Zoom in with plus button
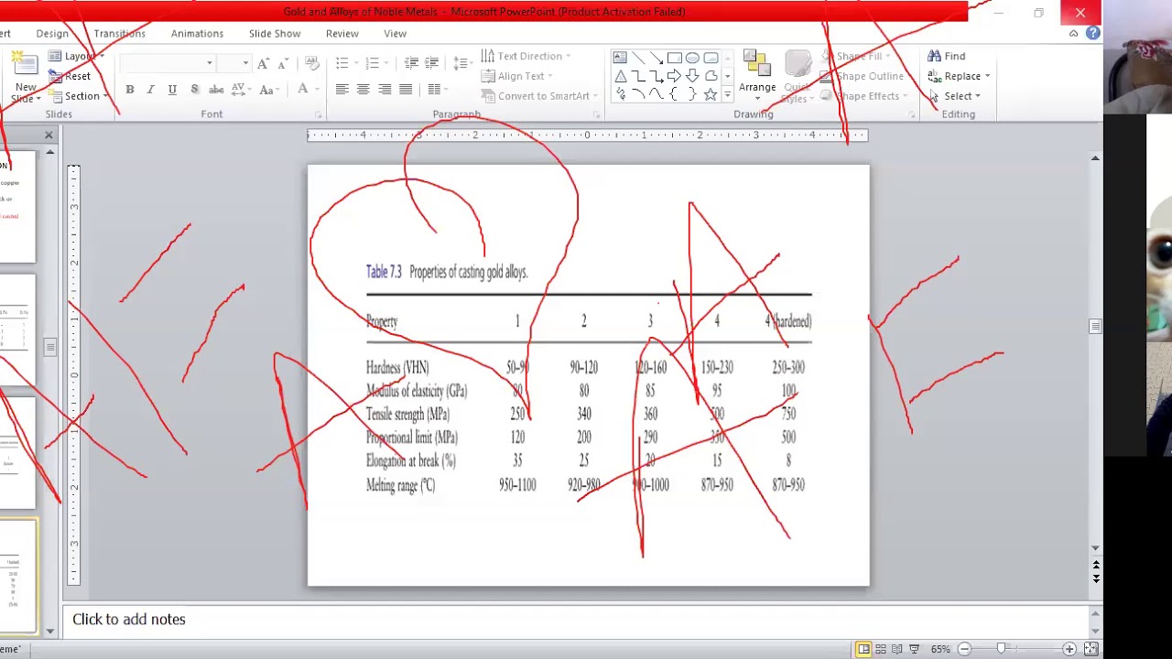 1069,649
